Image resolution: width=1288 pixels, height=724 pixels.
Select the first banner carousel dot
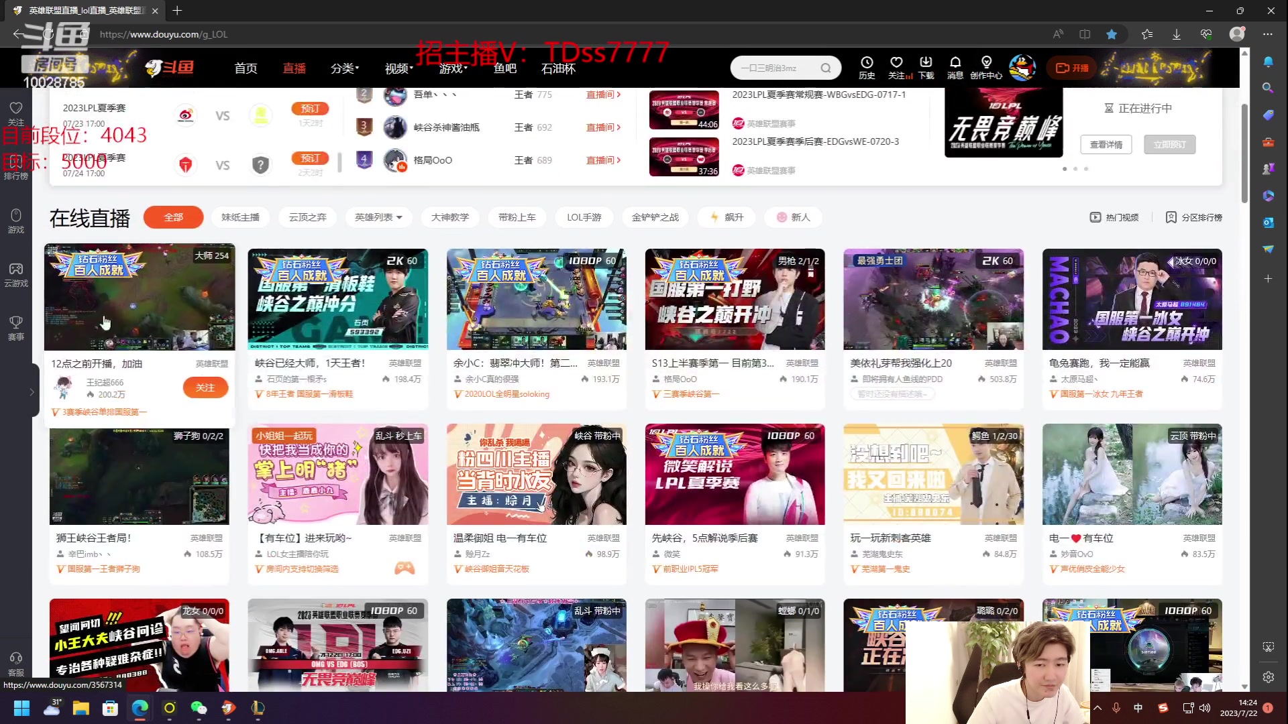pos(1065,169)
